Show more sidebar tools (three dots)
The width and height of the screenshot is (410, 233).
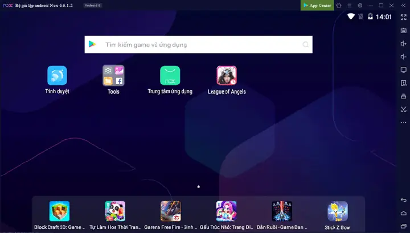click(x=404, y=122)
